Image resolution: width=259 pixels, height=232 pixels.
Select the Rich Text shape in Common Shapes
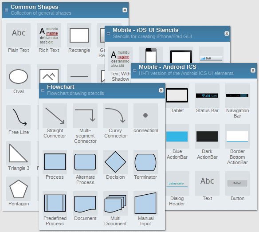[49, 35]
